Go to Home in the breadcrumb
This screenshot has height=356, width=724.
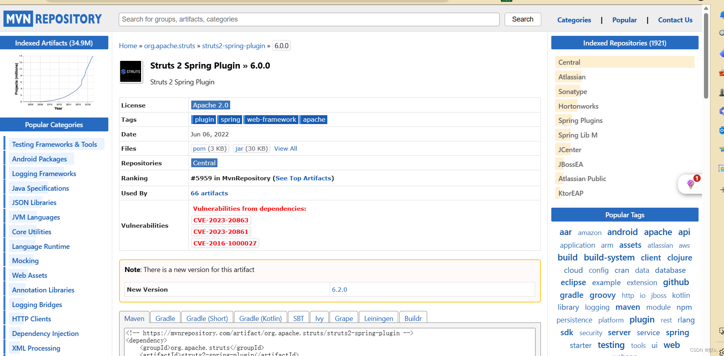[128, 46]
